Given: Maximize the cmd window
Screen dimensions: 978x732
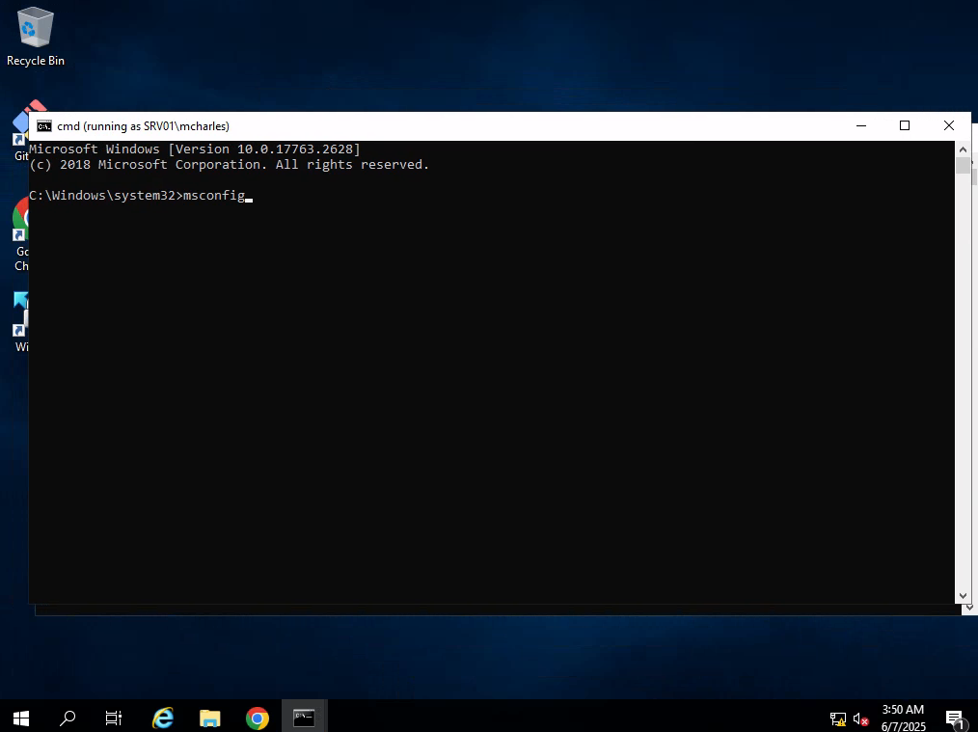Looking at the screenshot, I should click(905, 125).
